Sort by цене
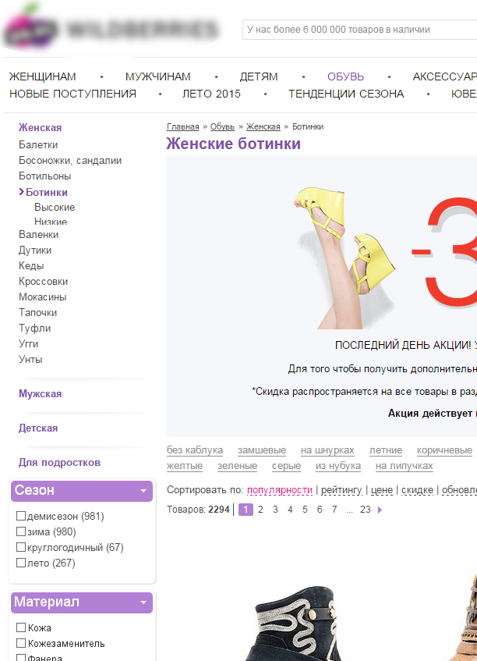 (382, 490)
